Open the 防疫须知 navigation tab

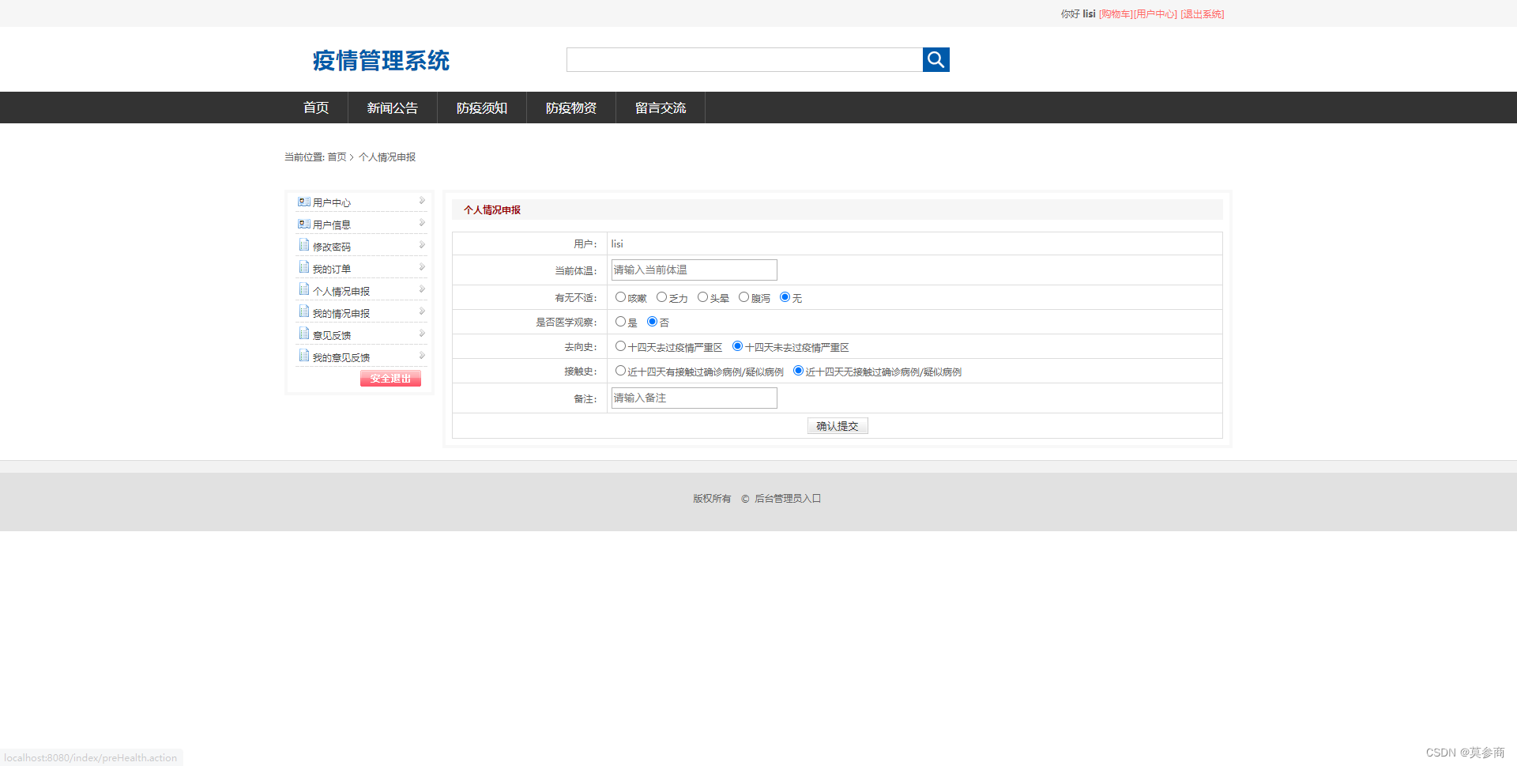click(482, 108)
